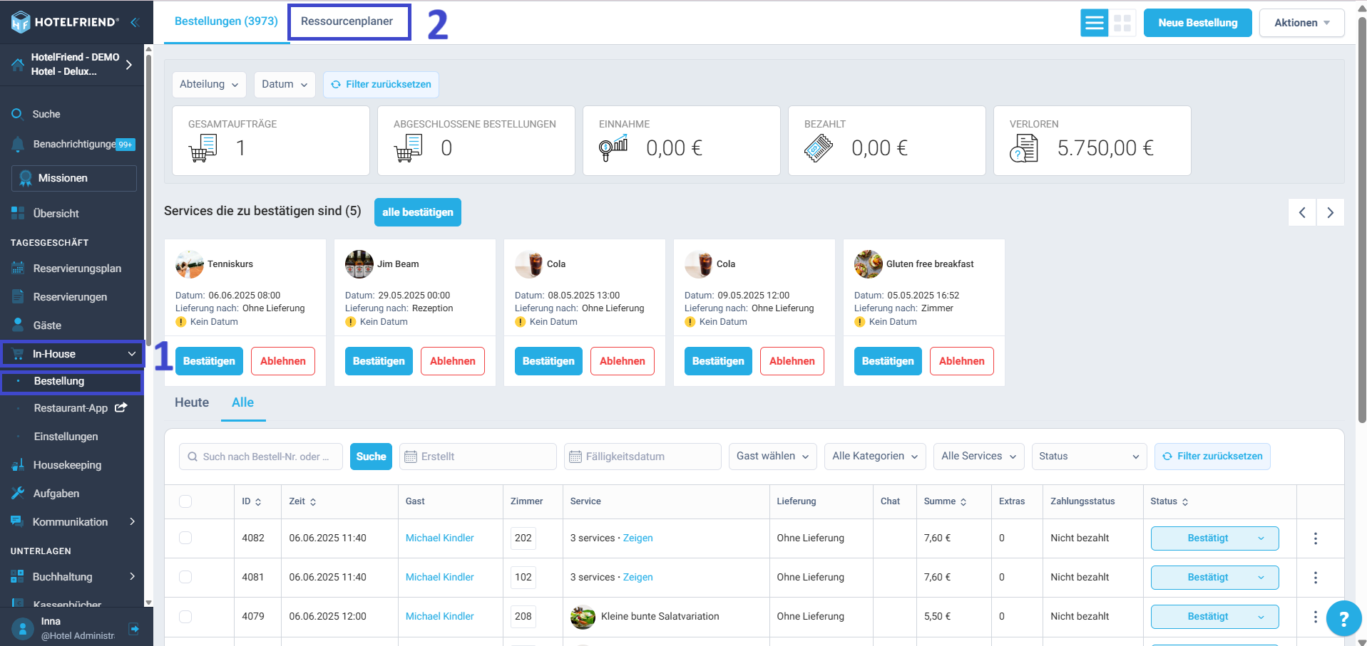Expand the Alle Kategorien dropdown

coord(875,456)
